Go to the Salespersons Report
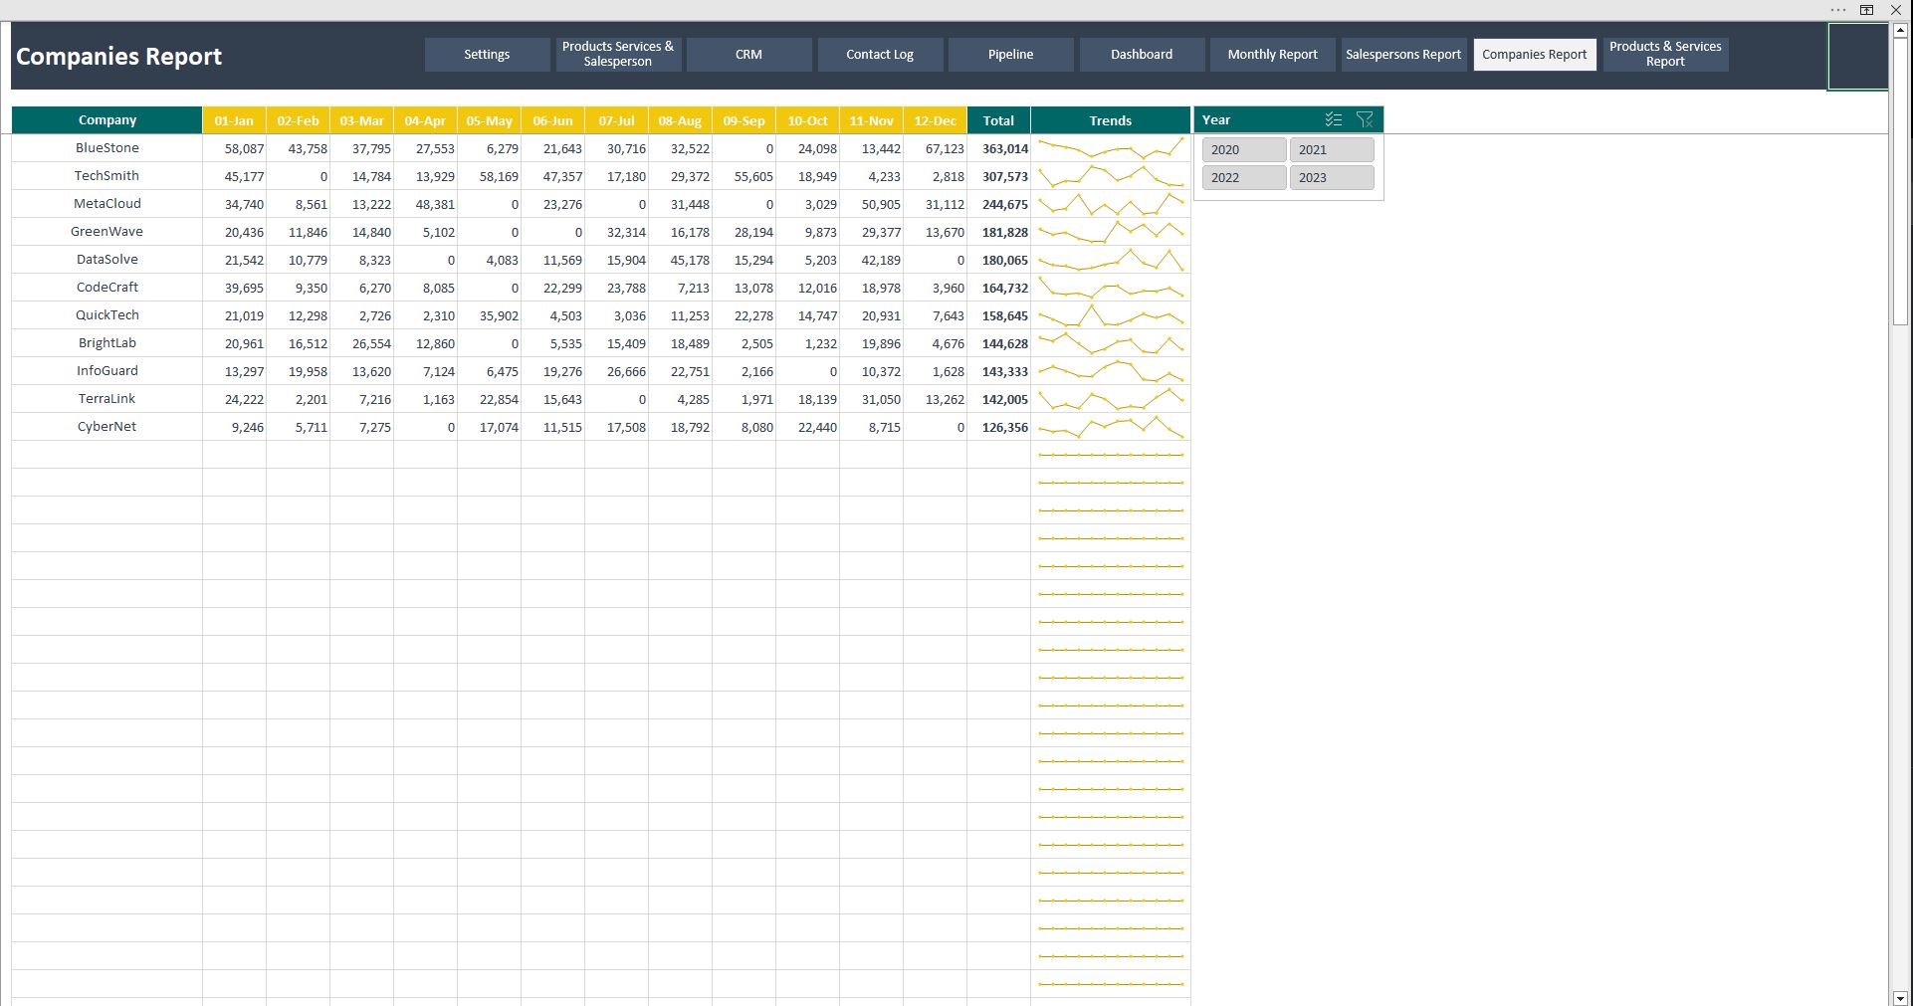This screenshot has width=1913, height=1006. (x=1403, y=55)
